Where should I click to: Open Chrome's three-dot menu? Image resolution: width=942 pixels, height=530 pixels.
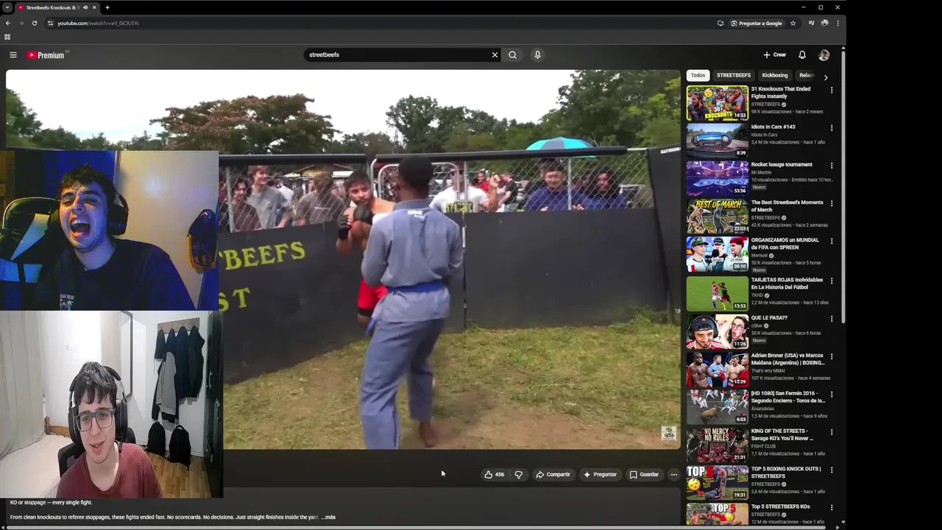coord(837,23)
